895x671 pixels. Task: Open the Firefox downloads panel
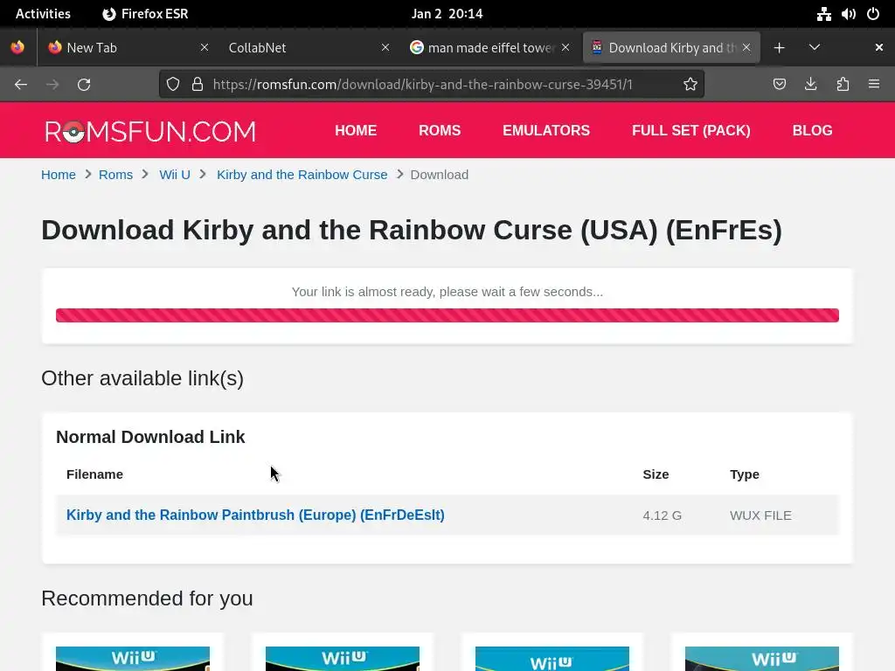[810, 85]
